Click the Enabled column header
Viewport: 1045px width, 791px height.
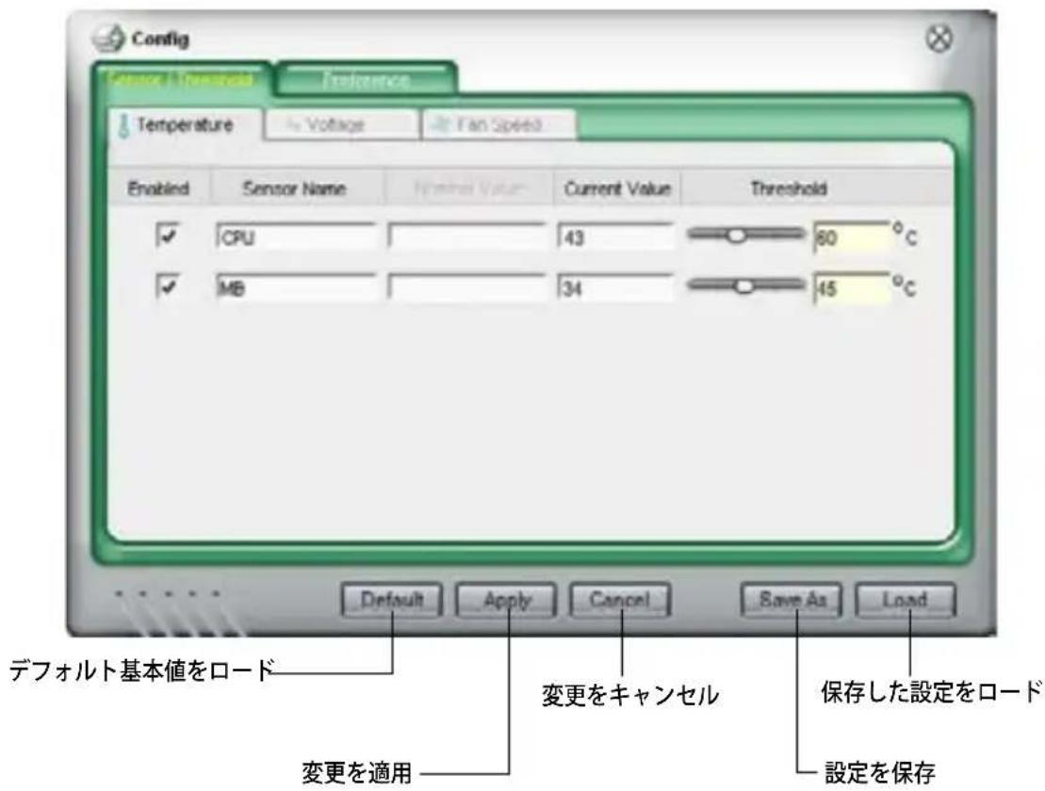click(158, 188)
